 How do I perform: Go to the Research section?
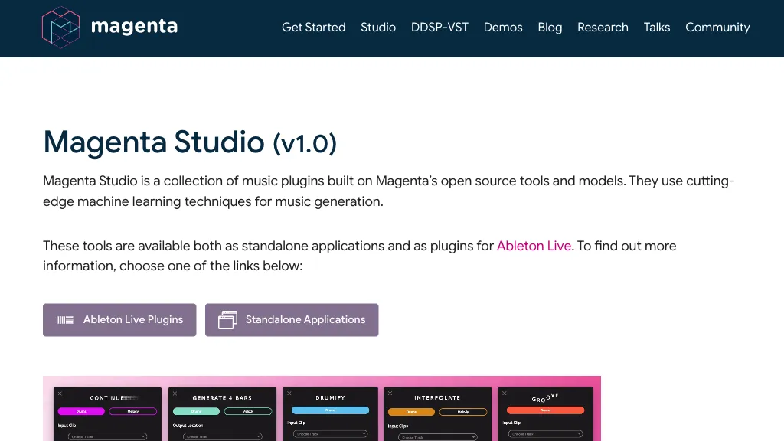click(603, 28)
